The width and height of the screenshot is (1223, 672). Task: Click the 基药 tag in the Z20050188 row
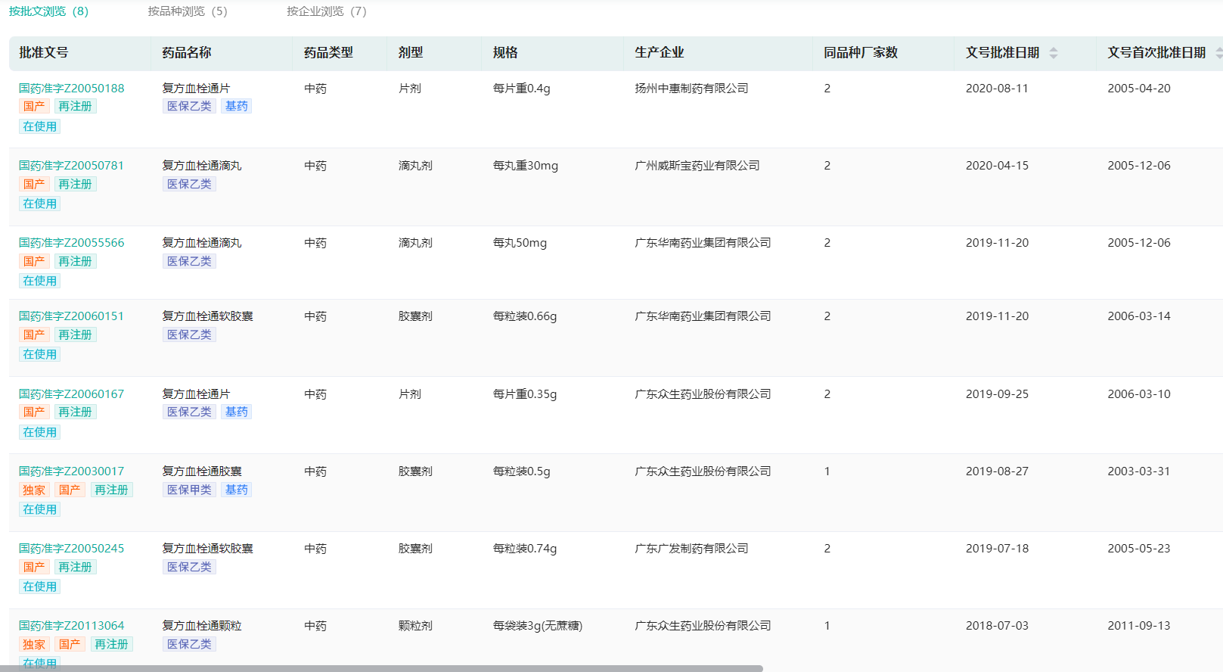(237, 106)
